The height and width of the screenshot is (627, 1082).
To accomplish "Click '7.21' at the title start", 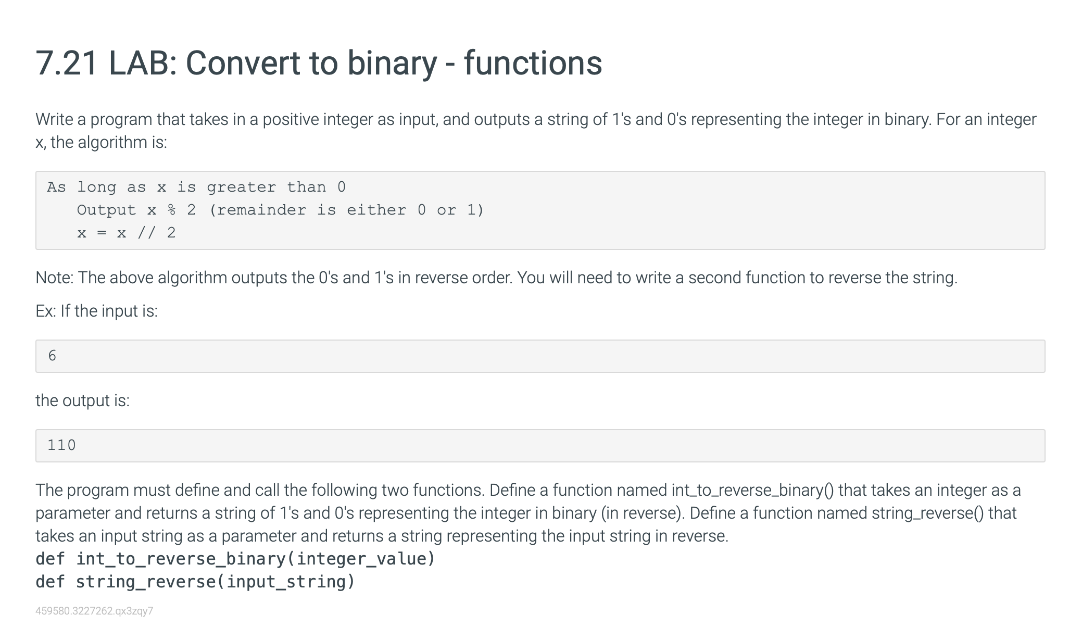I will [x=67, y=63].
